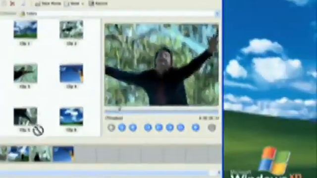The width and height of the screenshot is (317, 178).
Task: Click the red Delete icon in the toolbar
Action: 12,3
